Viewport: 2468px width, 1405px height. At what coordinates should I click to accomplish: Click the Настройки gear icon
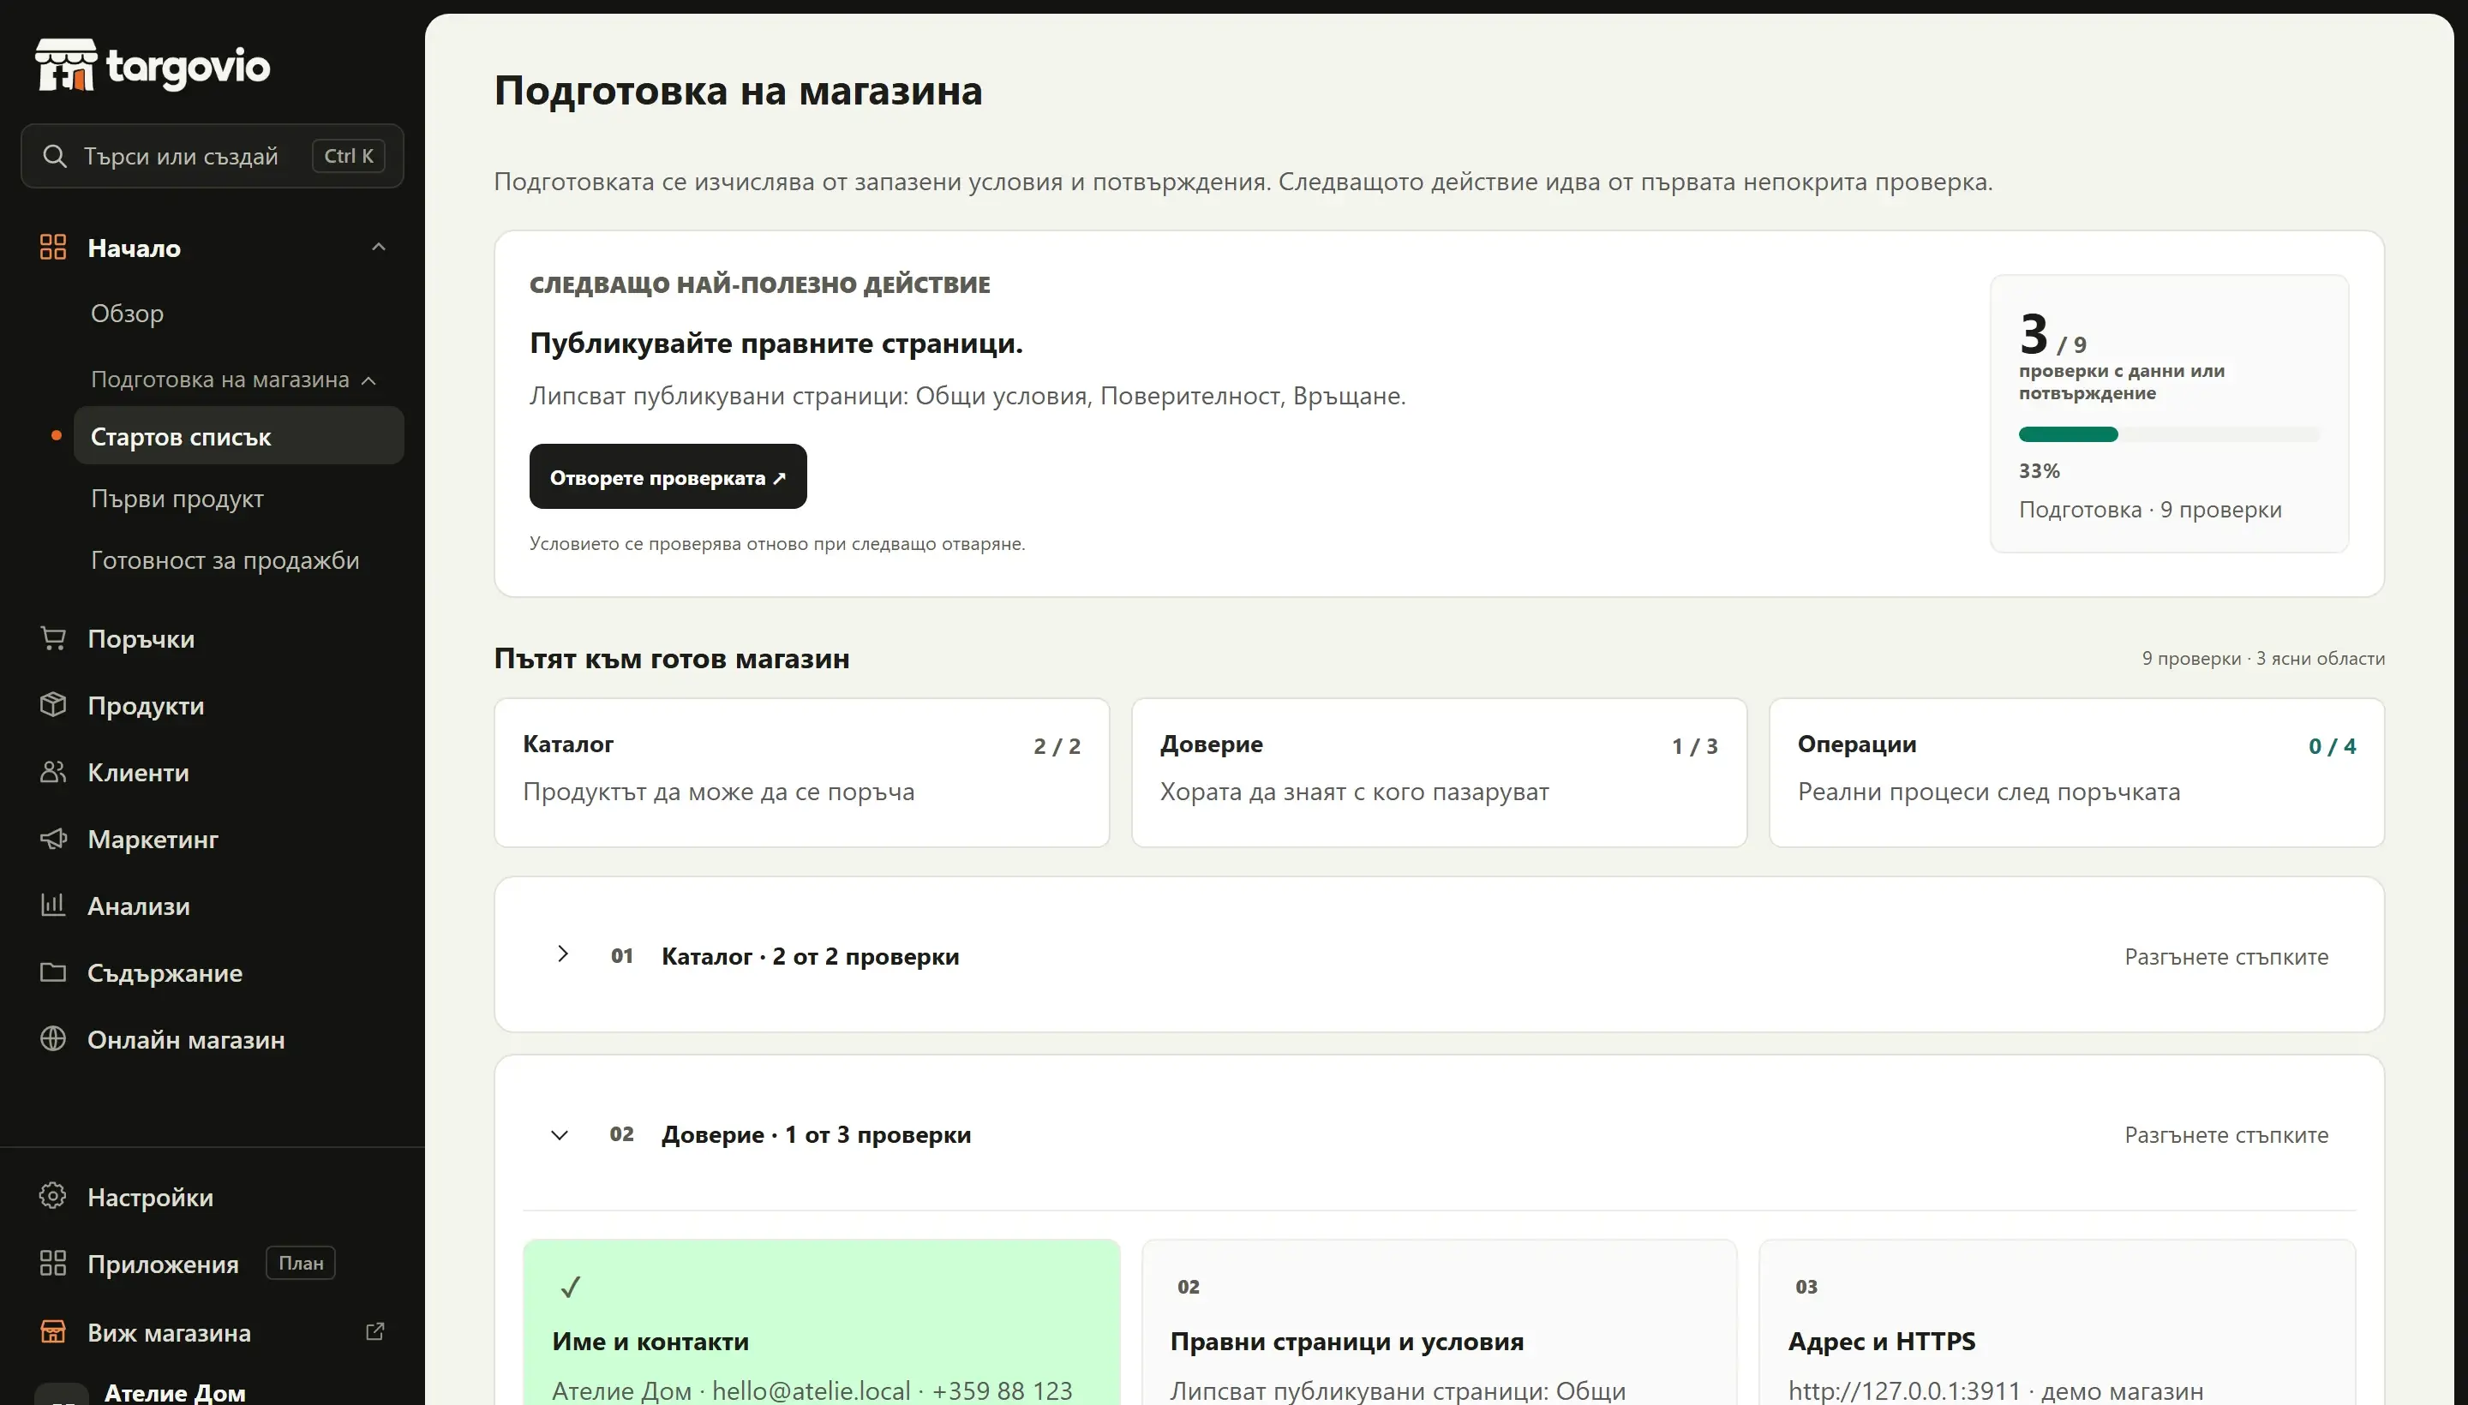(x=53, y=1196)
